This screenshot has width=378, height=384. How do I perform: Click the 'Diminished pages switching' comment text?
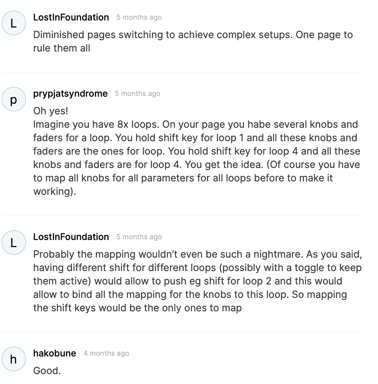193,41
